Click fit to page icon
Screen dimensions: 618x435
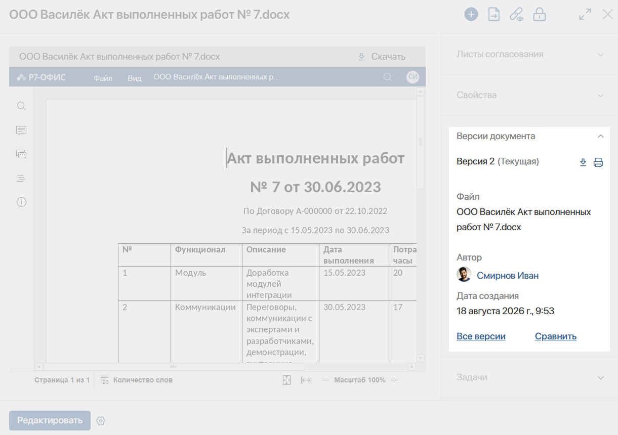tap(287, 380)
